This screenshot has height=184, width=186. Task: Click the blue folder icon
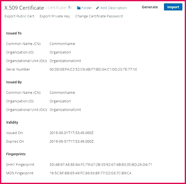pyautogui.click(x=79, y=8)
